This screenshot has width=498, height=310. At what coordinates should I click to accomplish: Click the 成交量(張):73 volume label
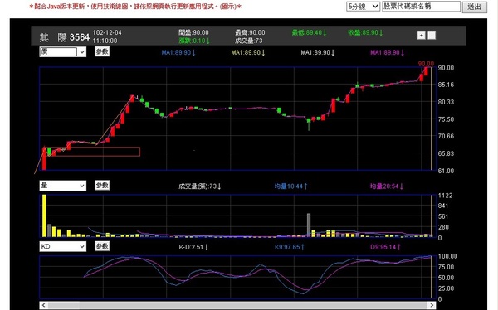pyautogui.click(x=199, y=186)
